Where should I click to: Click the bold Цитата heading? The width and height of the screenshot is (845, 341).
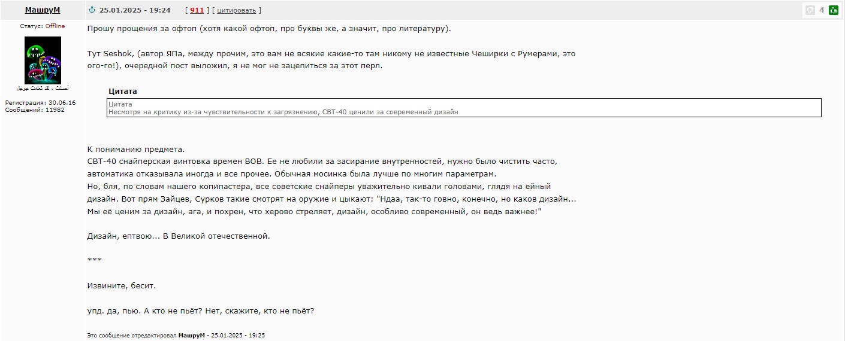click(x=123, y=92)
